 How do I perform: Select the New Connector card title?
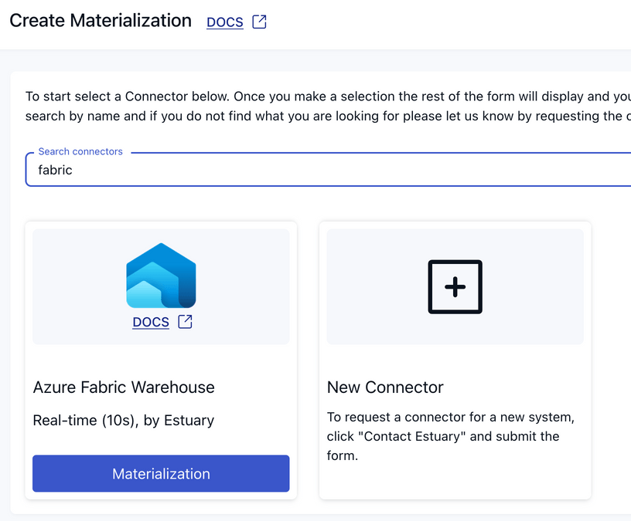point(385,387)
